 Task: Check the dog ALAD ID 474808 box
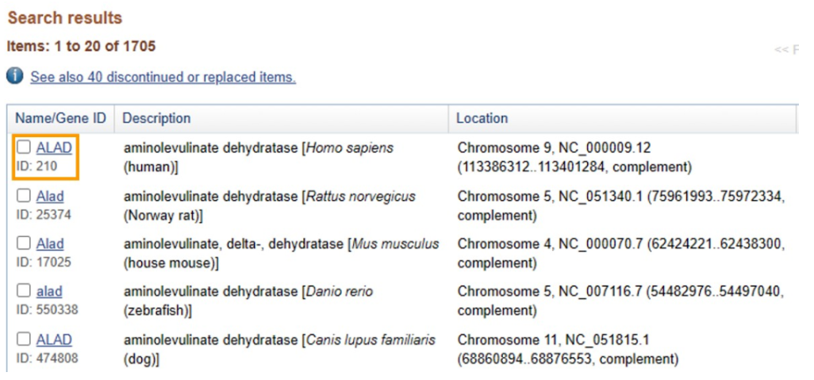point(24,339)
